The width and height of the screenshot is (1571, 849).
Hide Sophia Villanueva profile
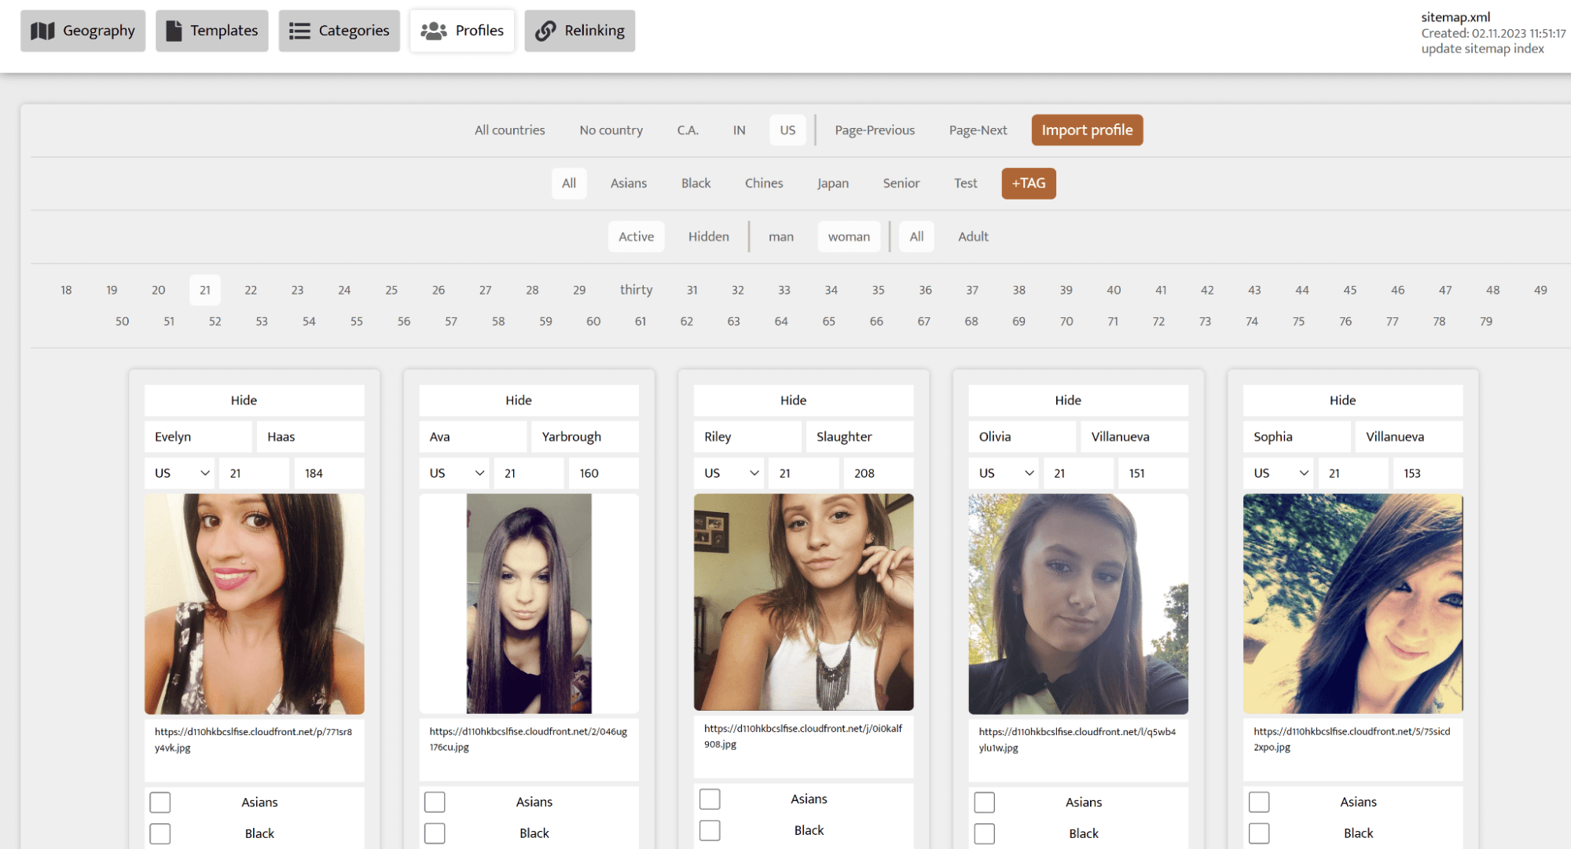tap(1353, 401)
